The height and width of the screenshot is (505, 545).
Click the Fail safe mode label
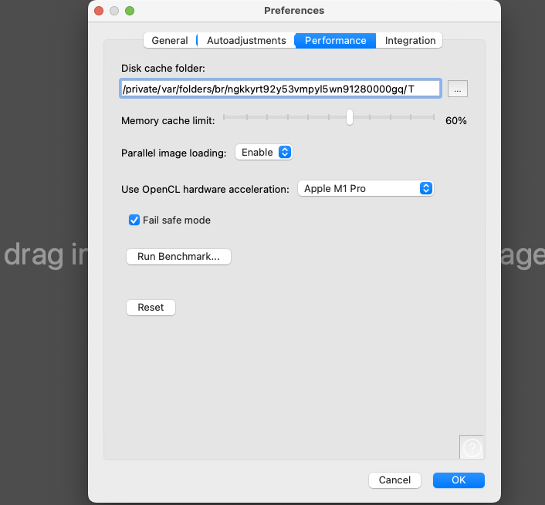pos(177,220)
